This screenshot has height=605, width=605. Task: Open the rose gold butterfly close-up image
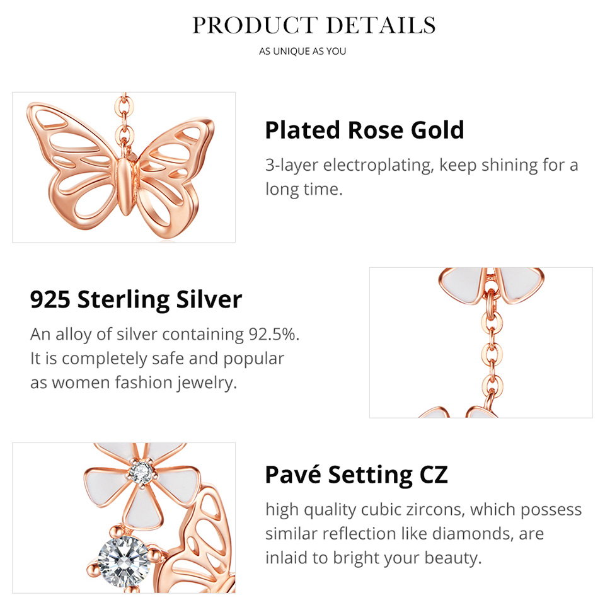click(x=124, y=167)
